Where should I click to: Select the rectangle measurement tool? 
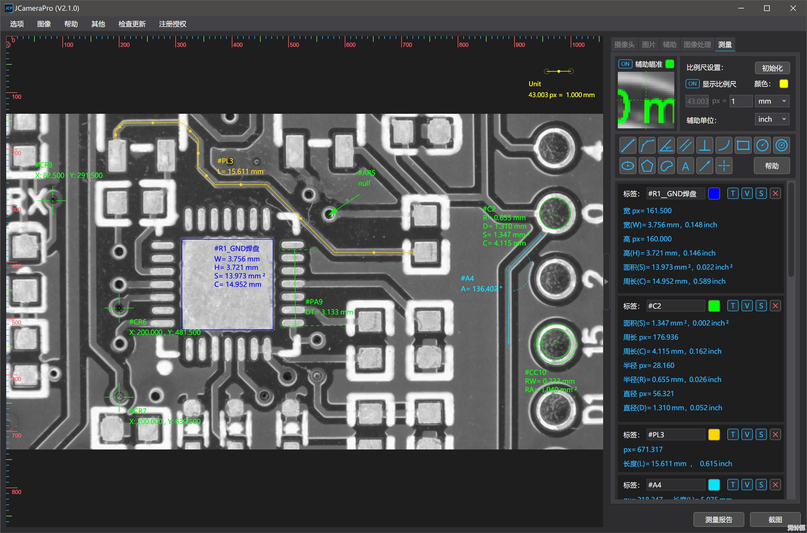[x=743, y=146]
